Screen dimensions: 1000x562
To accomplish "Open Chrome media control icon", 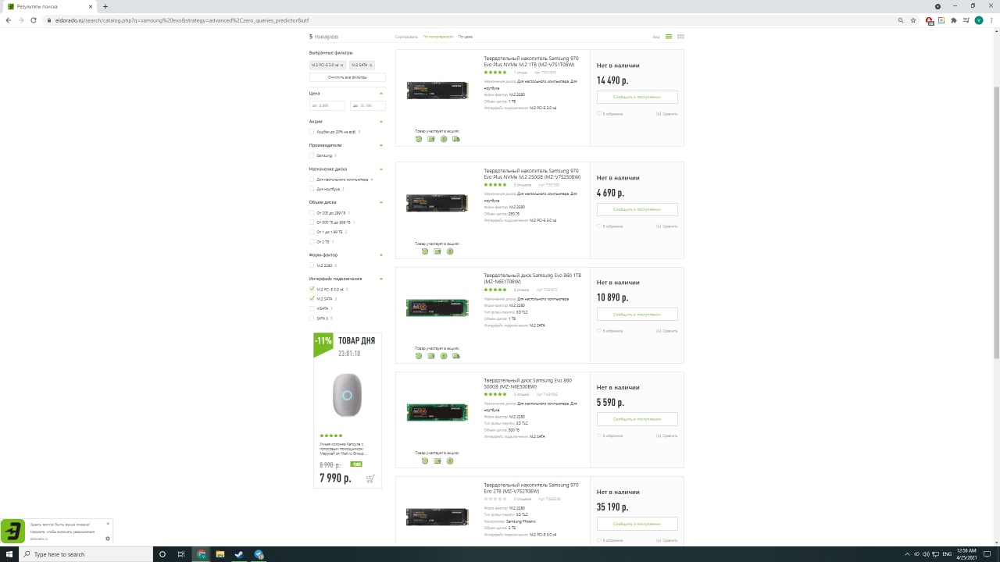I will click(966, 20).
